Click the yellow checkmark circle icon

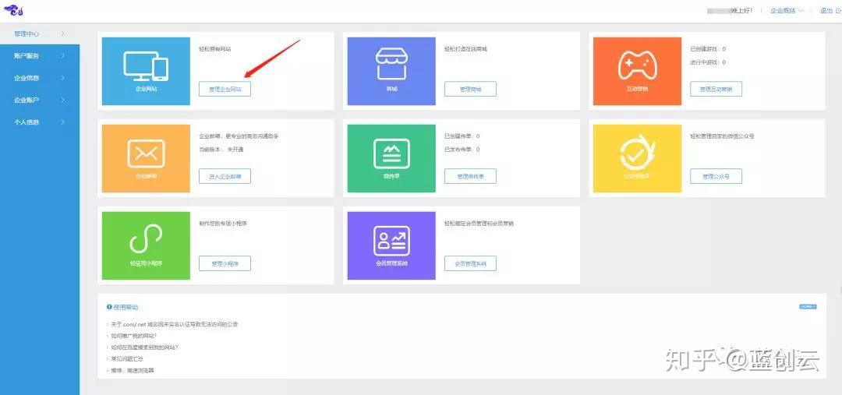click(x=637, y=152)
